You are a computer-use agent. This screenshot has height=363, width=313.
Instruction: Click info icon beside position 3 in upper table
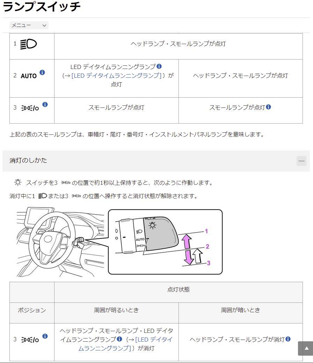click(45, 104)
